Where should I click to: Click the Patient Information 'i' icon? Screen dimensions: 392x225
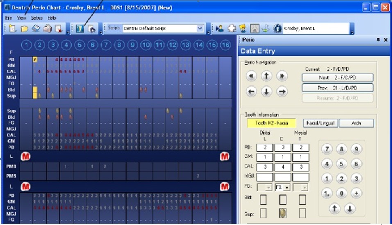point(277,28)
